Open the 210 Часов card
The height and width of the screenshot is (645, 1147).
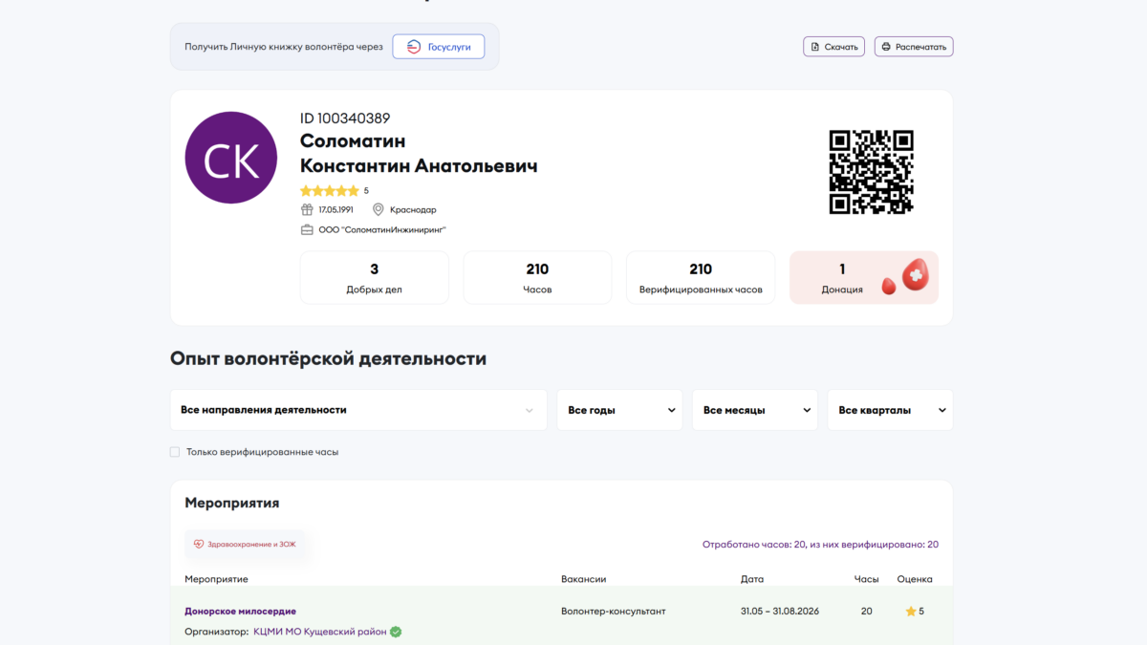point(537,278)
